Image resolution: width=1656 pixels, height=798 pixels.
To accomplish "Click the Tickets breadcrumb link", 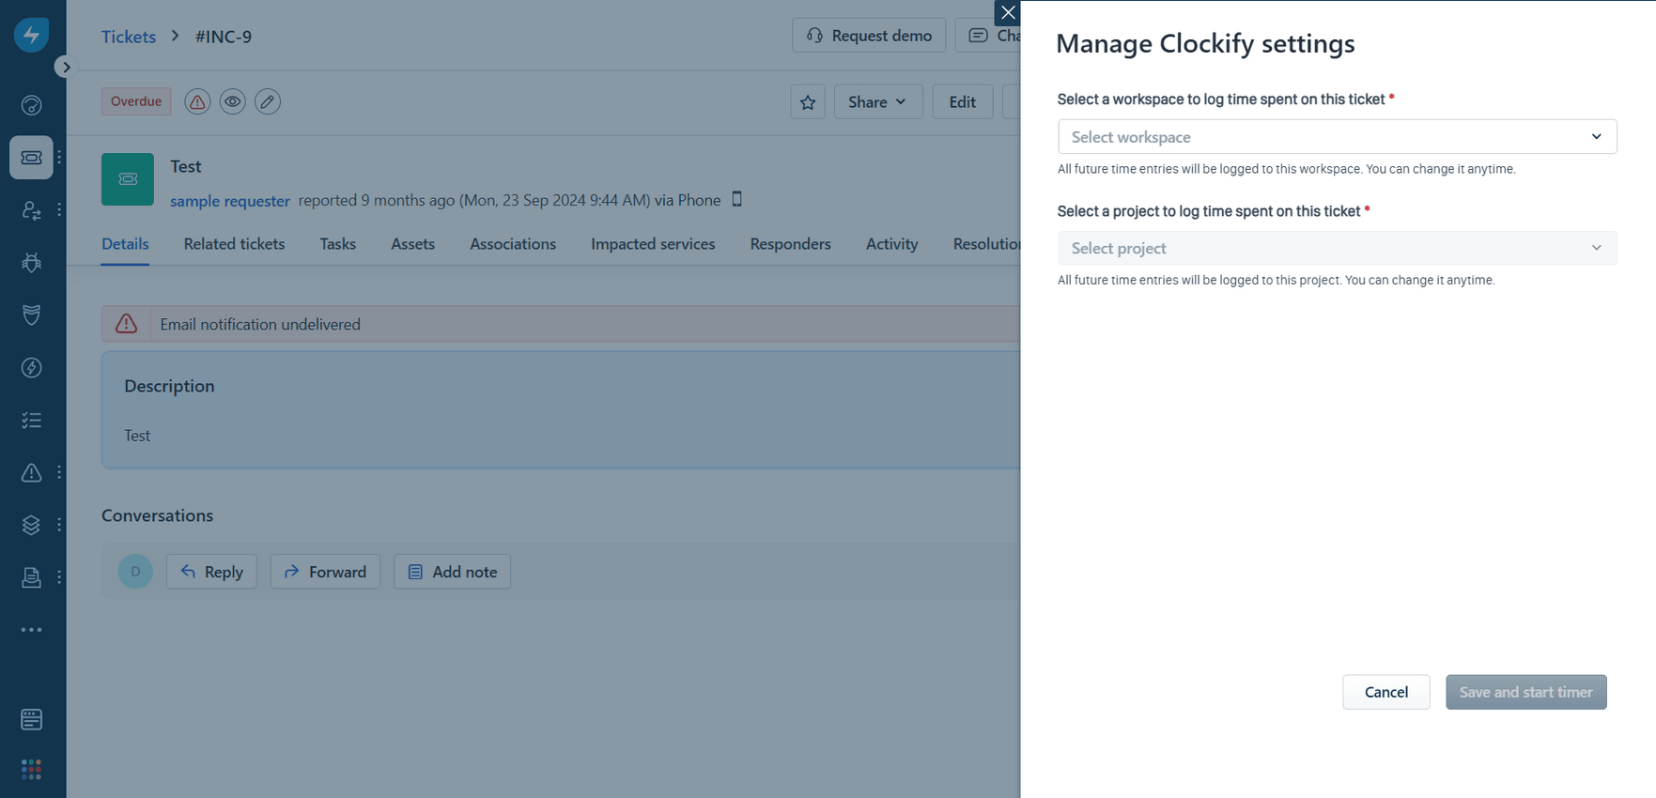I will point(129,37).
